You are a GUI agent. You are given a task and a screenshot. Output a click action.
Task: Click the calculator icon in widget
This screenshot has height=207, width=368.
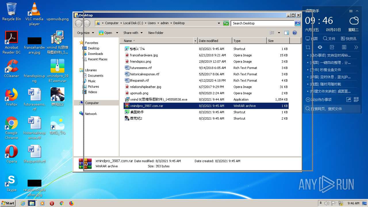(x=344, y=47)
